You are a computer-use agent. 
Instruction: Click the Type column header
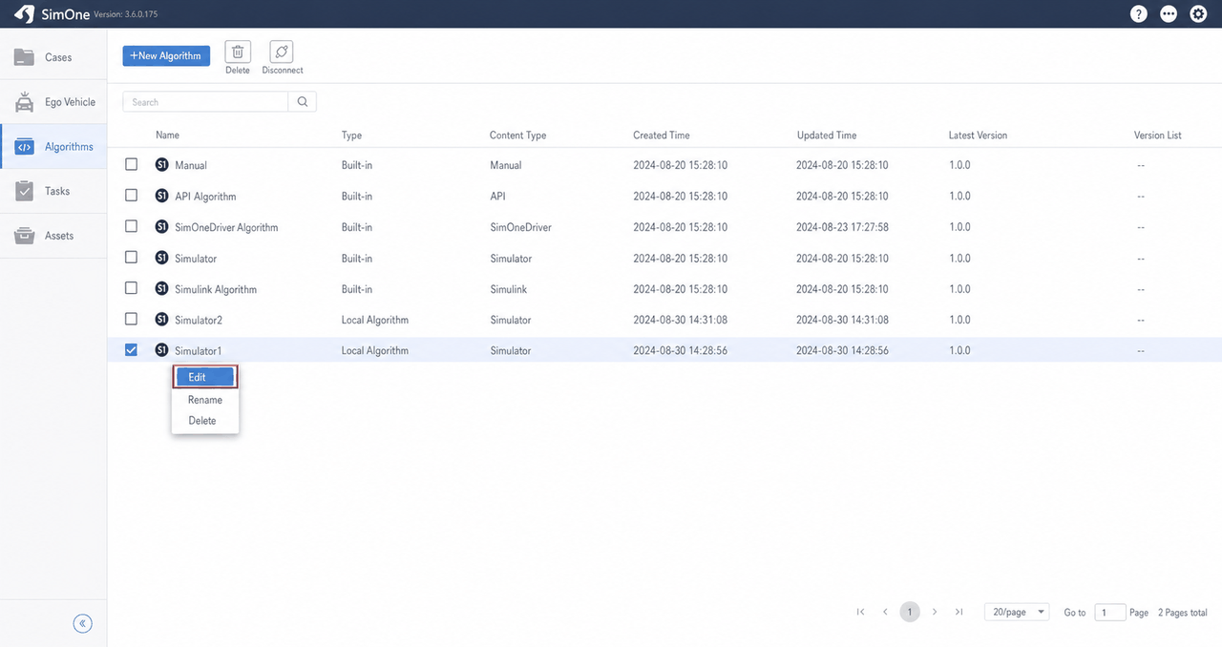[x=351, y=136]
